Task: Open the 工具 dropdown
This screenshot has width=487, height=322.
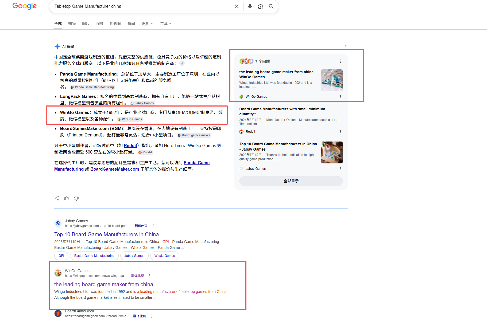Action: pos(166,24)
